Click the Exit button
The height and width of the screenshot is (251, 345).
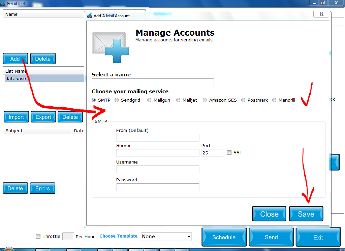[x=318, y=237]
